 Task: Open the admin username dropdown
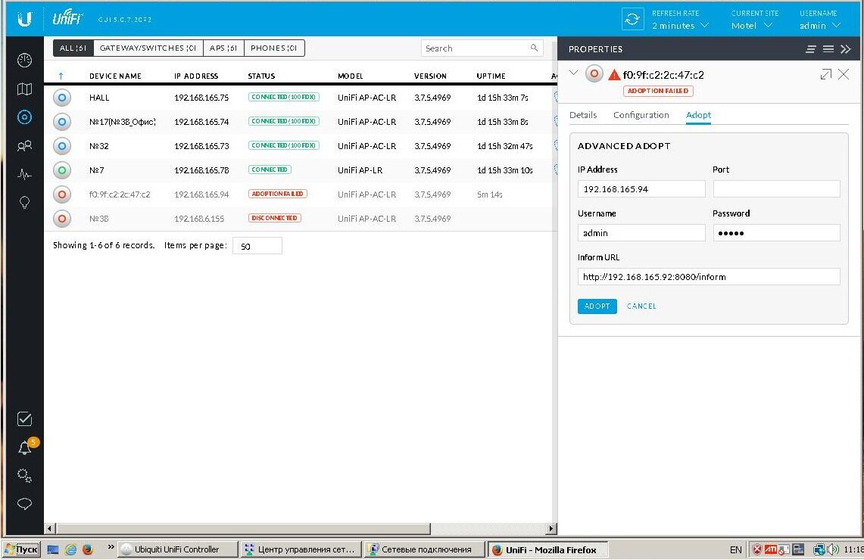tap(820, 26)
